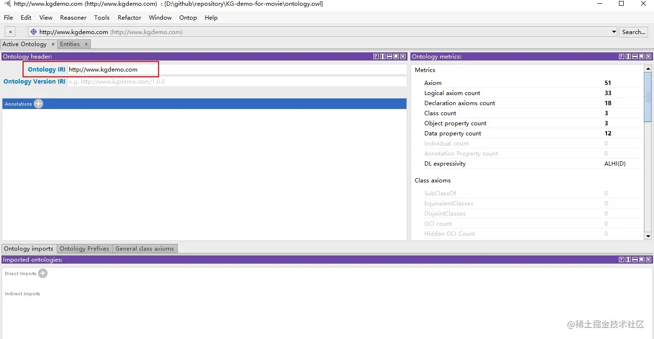The width and height of the screenshot is (654, 339).
Task: Split the Imported ontologies panel horizontally
Action: tap(635, 260)
